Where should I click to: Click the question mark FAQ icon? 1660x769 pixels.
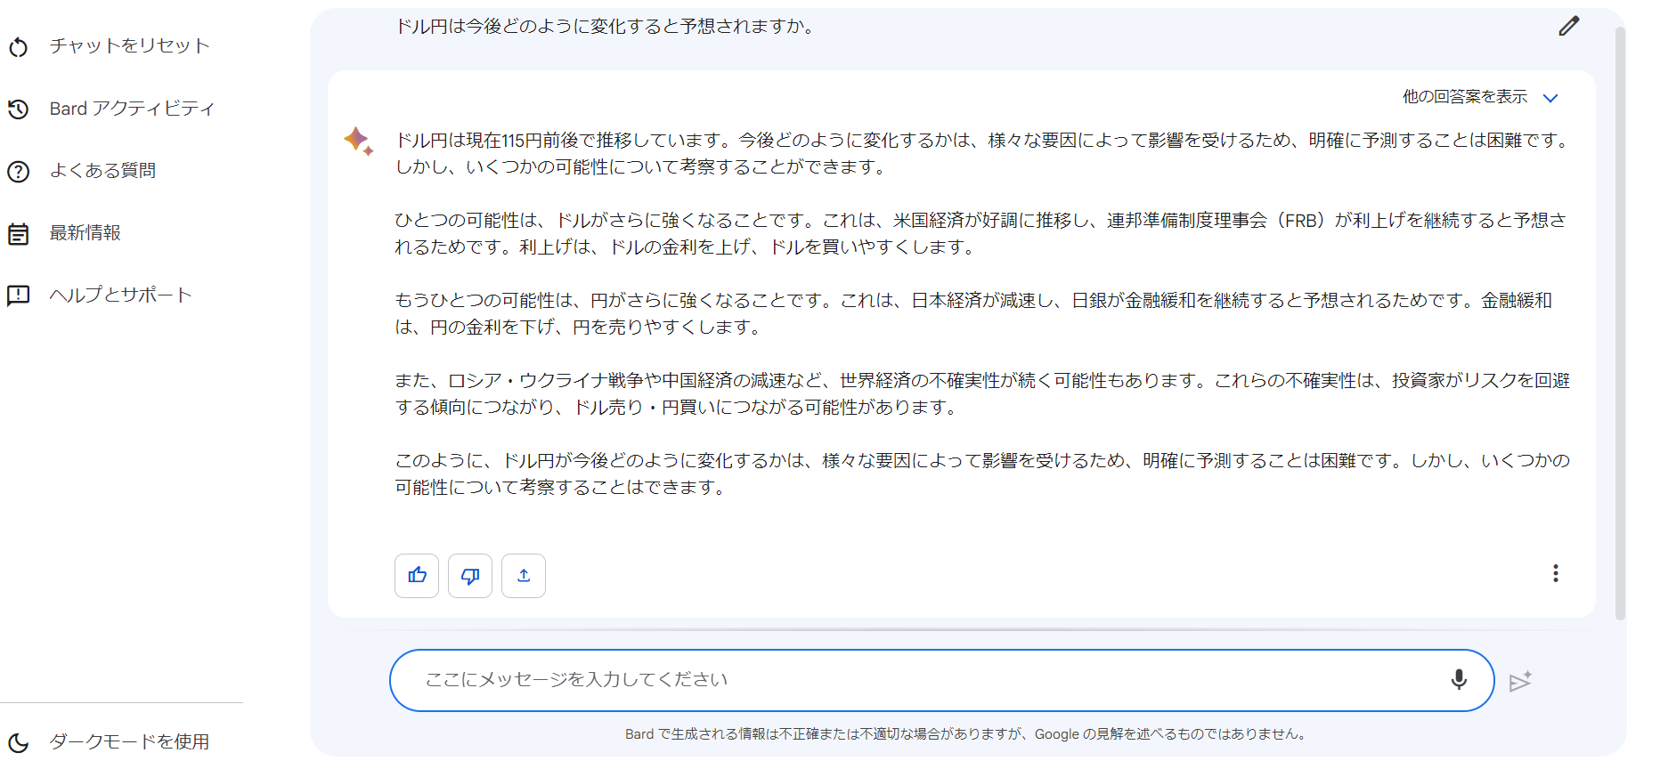(x=19, y=171)
